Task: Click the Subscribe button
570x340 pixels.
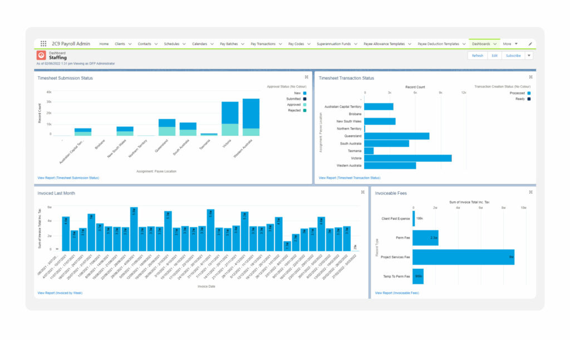Action: (513, 56)
